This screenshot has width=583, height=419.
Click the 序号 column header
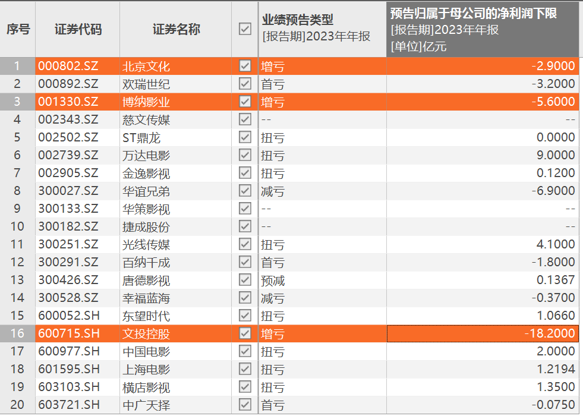[18, 29]
